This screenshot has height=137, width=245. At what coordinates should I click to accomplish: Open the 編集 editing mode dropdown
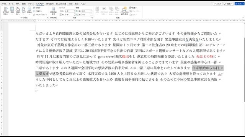point(229,4)
